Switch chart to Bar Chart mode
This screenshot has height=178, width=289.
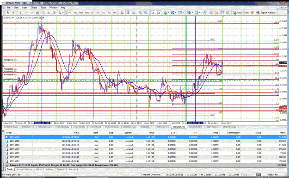pyautogui.click(x=122, y=13)
